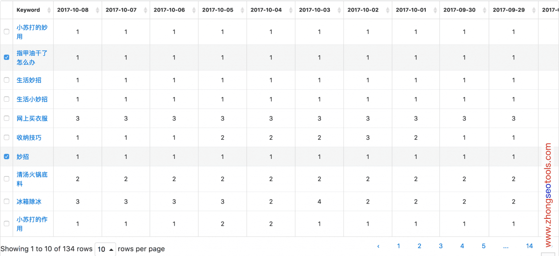559x256 pixels.
Task: Sort by the Keyword column arrows
Action: tap(48, 10)
